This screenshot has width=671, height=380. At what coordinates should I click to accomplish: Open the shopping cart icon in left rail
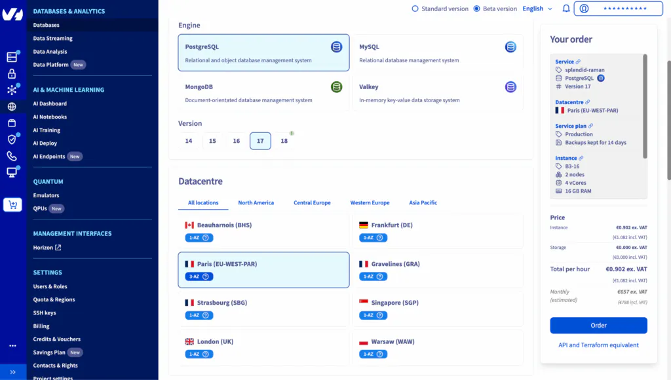(x=12, y=205)
